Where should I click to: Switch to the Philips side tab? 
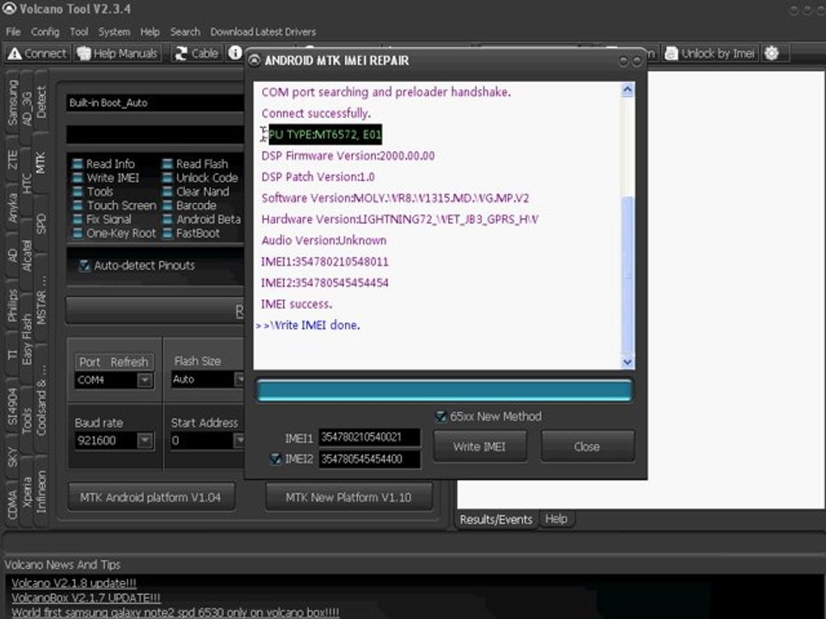[12, 305]
